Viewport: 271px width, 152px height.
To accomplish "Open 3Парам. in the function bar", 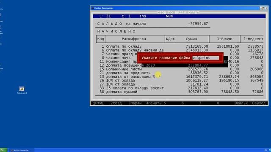I will coord(136,103).
